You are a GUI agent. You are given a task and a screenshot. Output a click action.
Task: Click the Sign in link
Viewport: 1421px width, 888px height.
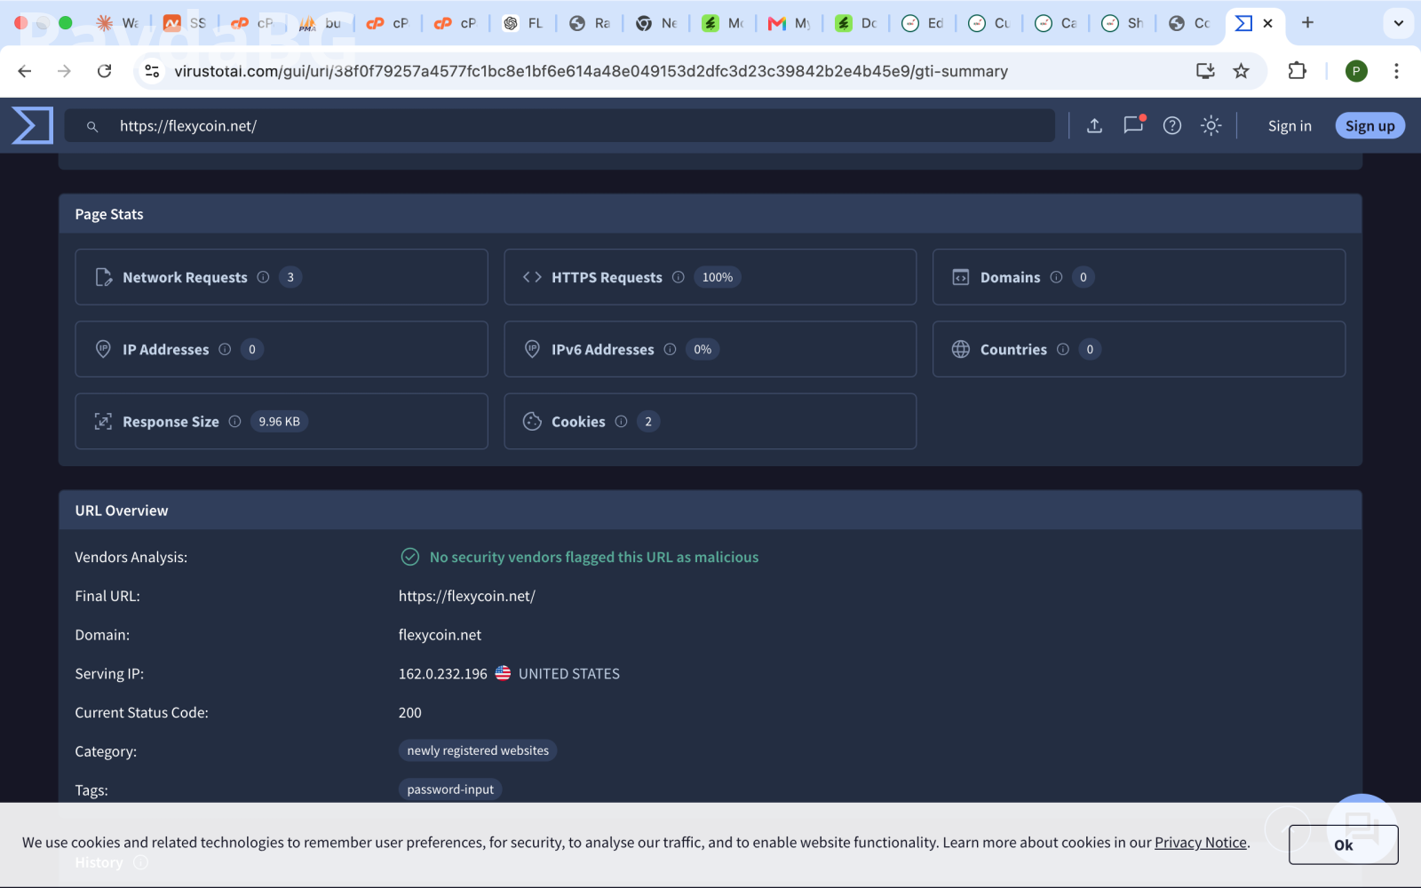click(x=1290, y=126)
